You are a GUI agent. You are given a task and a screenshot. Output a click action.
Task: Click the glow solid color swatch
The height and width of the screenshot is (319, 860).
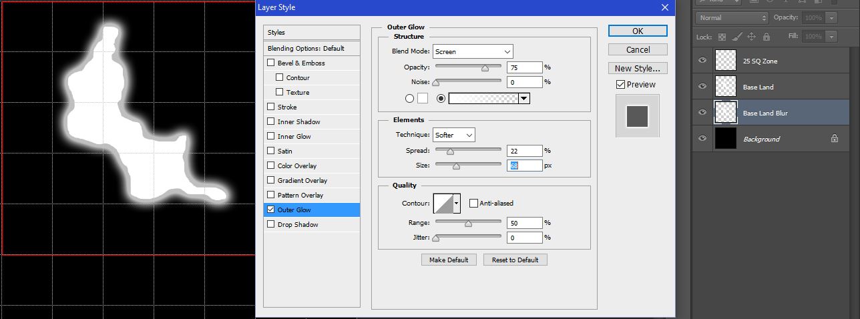(x=423, y=98)
